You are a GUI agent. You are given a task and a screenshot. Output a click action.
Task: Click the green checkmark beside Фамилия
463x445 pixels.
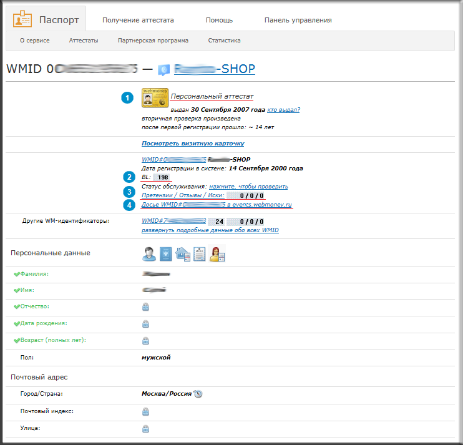coord(16,274)
